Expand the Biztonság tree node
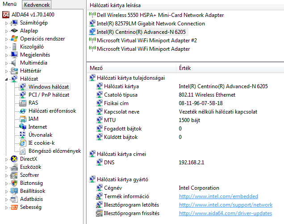 point(7,183)
